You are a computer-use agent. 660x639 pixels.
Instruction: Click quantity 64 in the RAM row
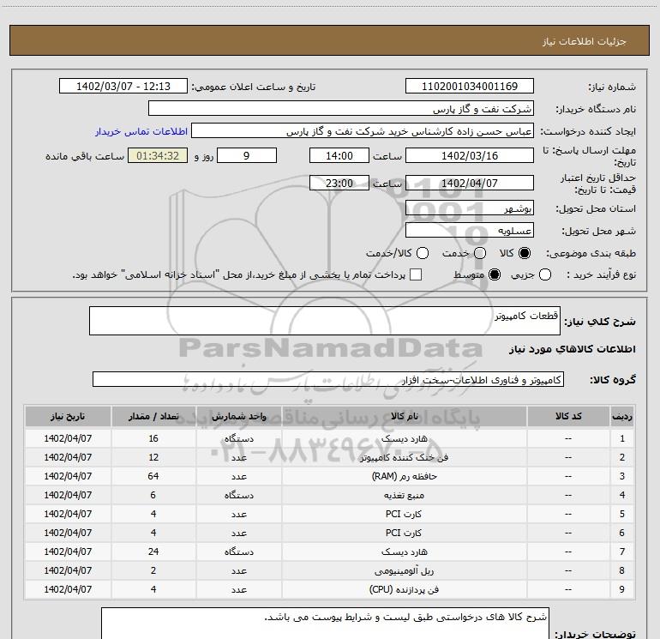tap(153, 476)
